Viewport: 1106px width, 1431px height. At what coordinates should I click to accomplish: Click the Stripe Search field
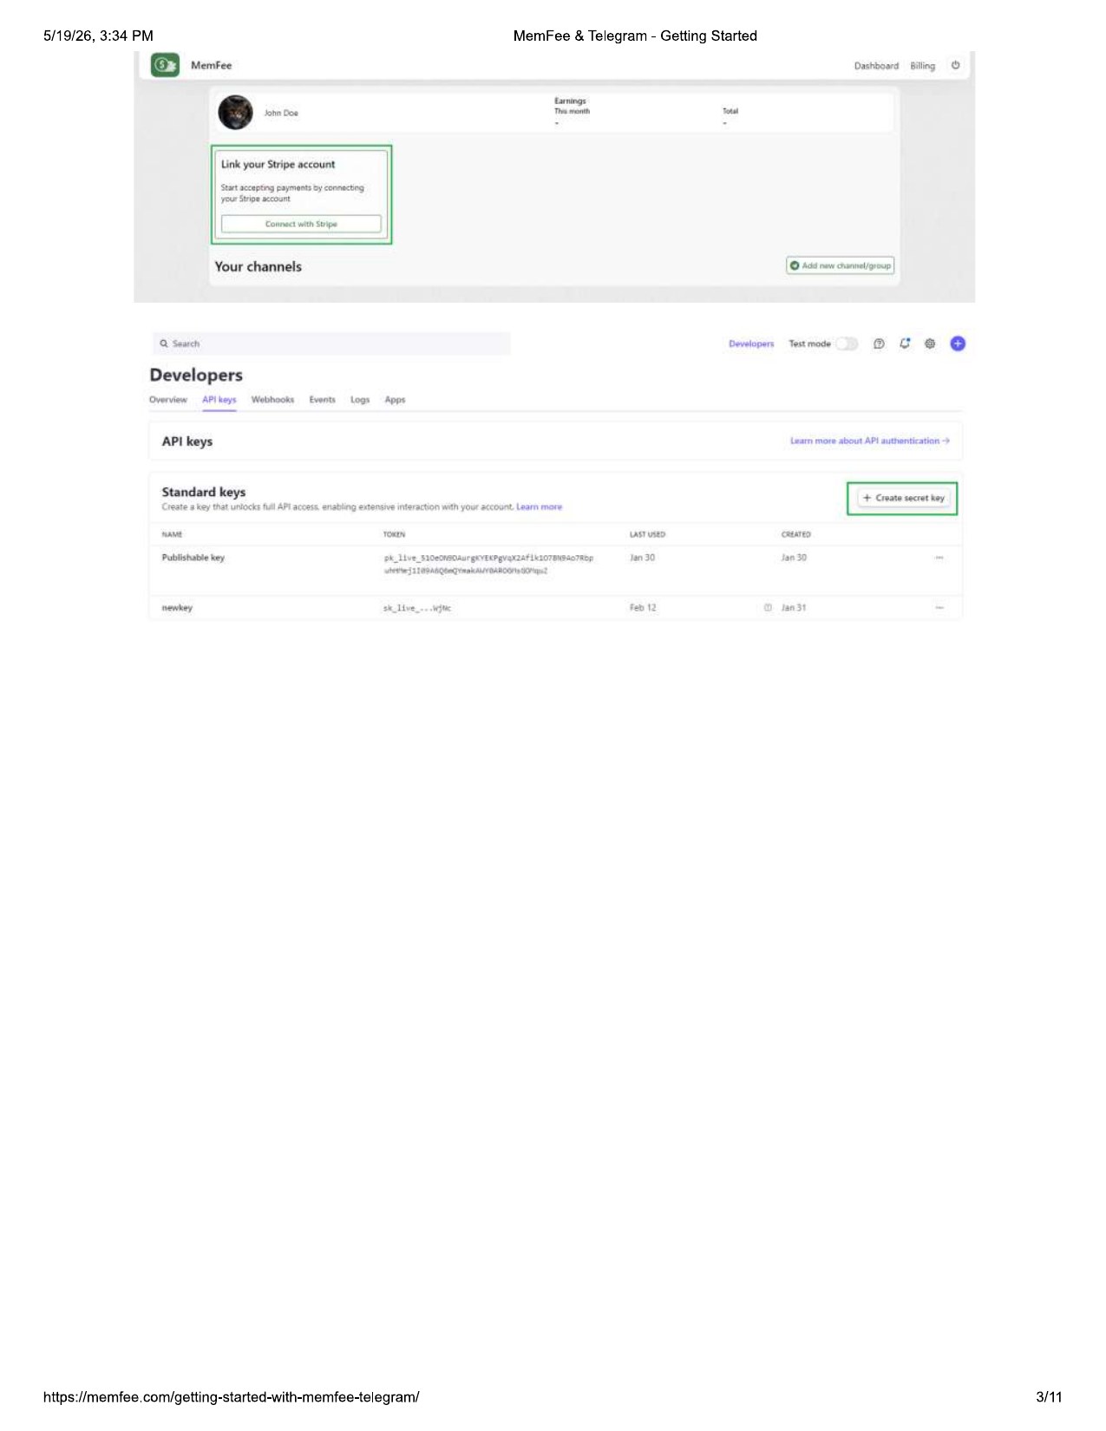(332, 343)
